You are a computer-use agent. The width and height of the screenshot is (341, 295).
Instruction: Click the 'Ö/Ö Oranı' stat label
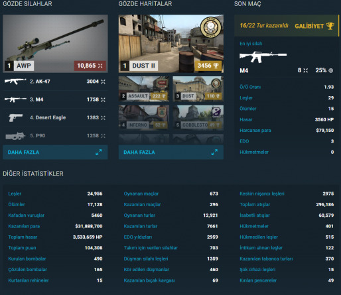(250, 87)
